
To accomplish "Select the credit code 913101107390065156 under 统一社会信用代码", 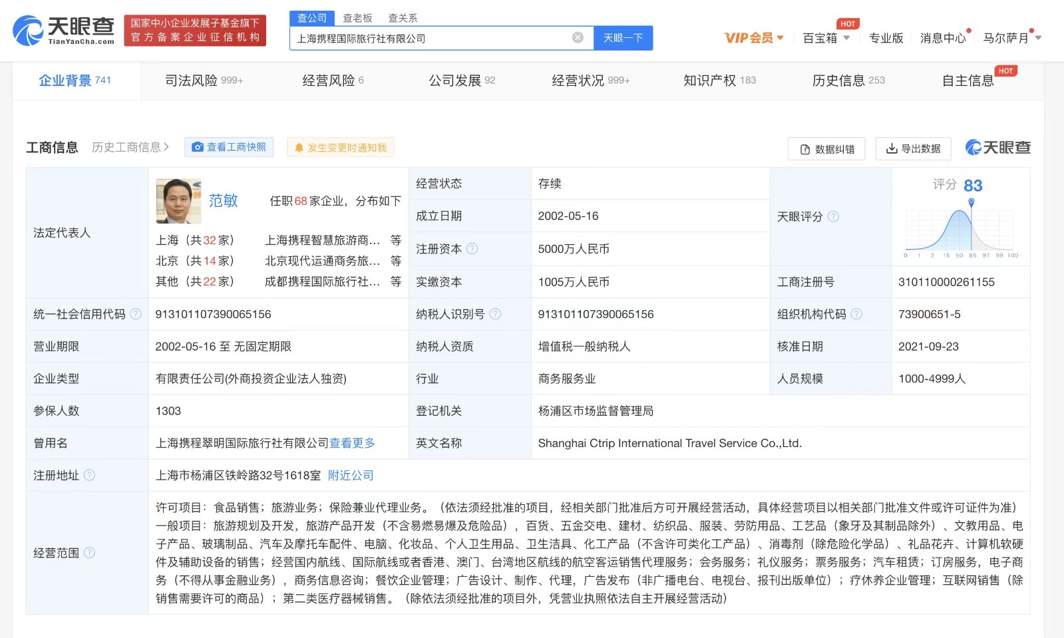I will click(213, 314).
